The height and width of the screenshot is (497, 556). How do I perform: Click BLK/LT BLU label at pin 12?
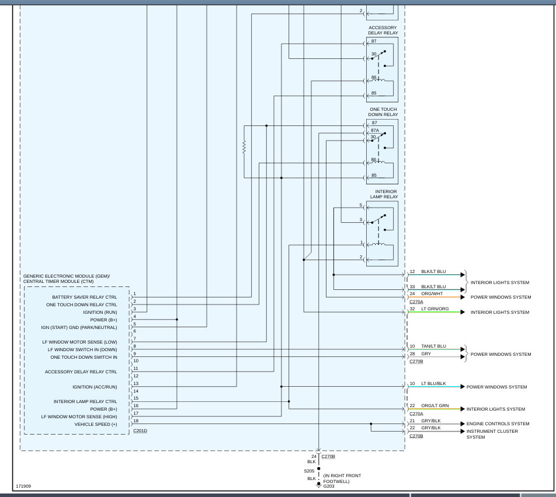click(x=433, y=272)
